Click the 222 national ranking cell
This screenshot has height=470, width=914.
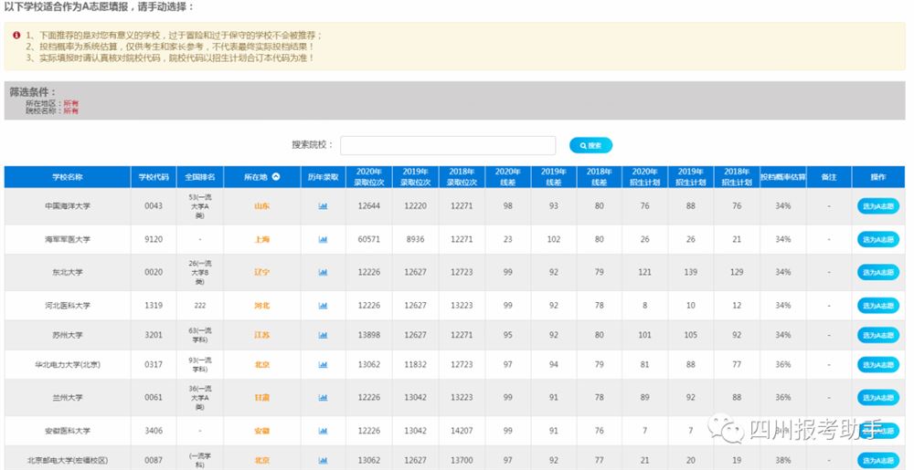click(200, 306)
